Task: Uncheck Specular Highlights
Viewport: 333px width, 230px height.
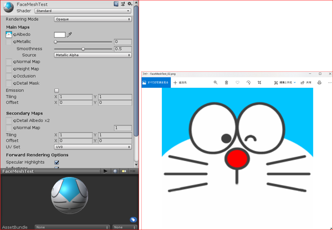Action: pyautogui.click(x=57, y=162)
